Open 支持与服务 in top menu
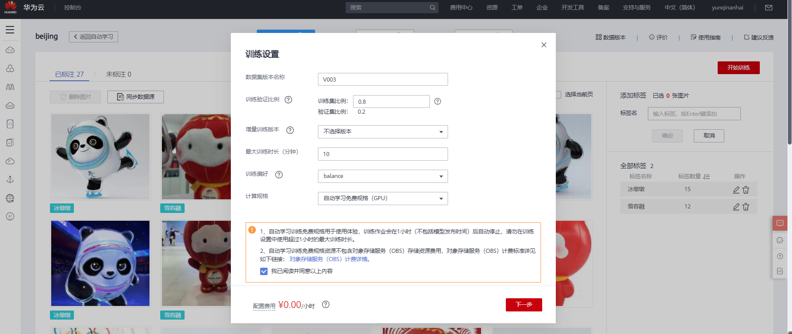The height and width of the screenshot is (334, 792). pos(636,7)
